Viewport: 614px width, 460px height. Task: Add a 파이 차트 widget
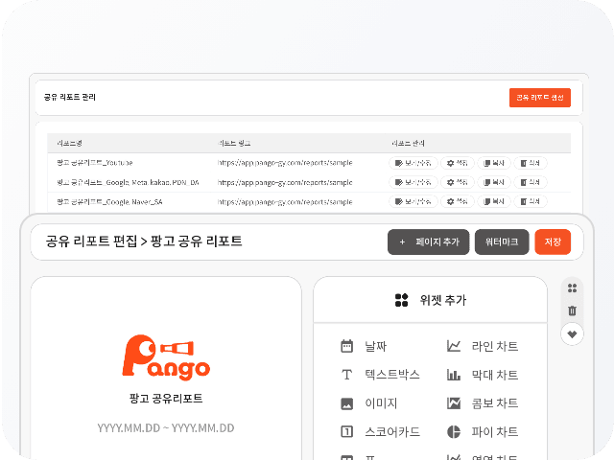click(x=483, y=432)
